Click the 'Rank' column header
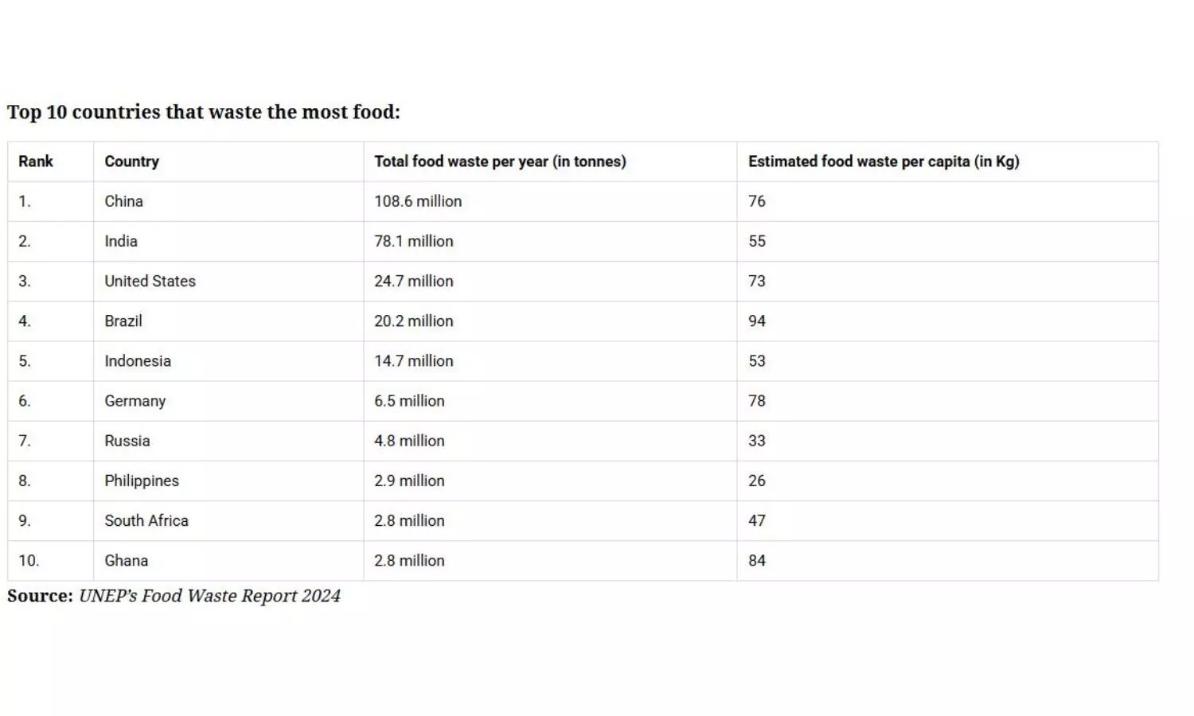The image size is (1194, 716). 36,161
